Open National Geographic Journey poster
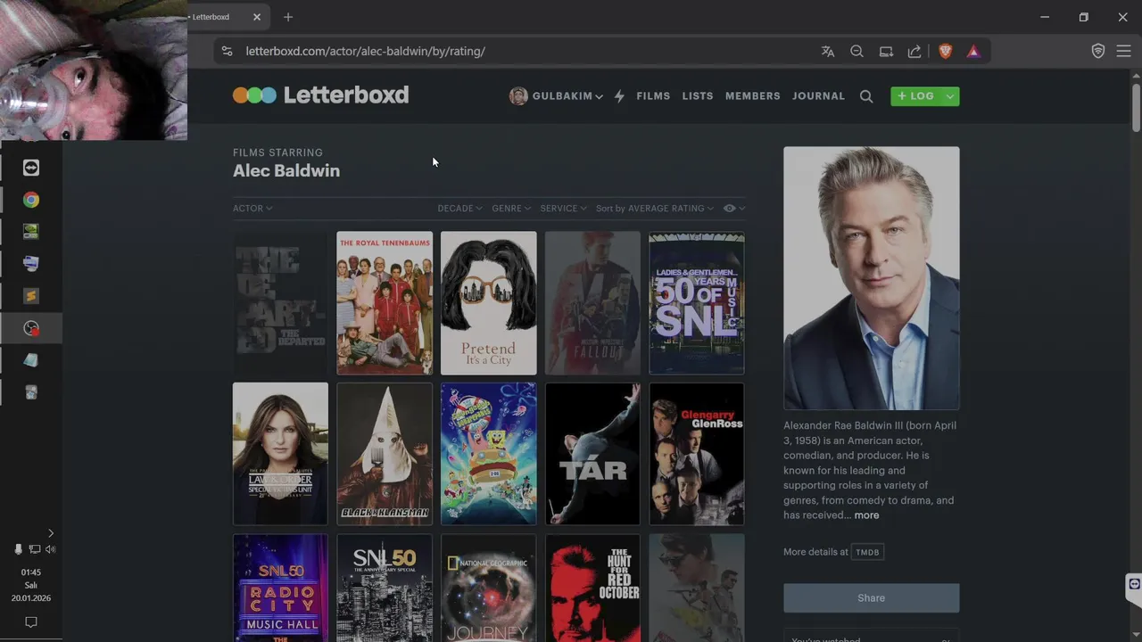Image resolution: width=1142 pixels, height=642 pixels. 489,588
